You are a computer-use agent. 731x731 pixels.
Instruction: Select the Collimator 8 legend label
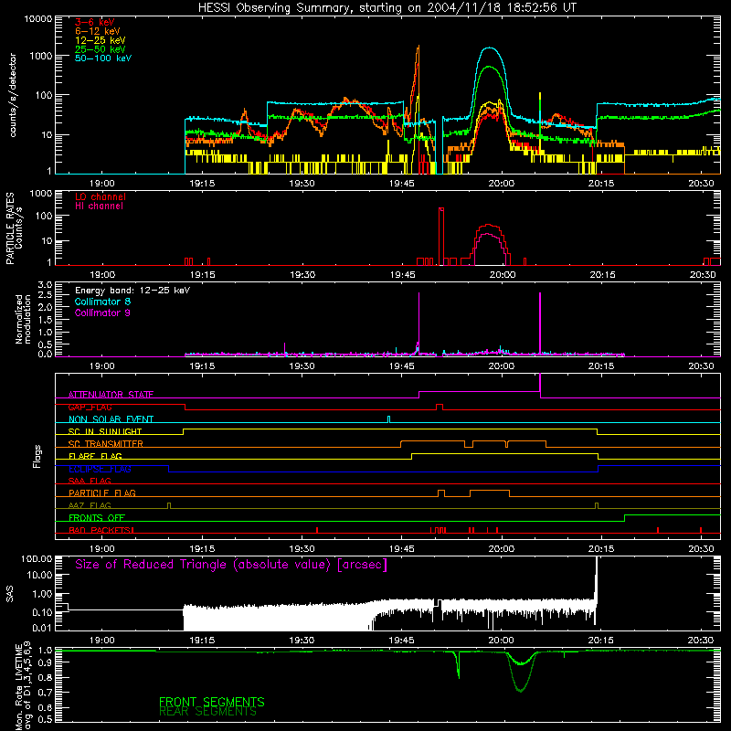pos(102,302)
